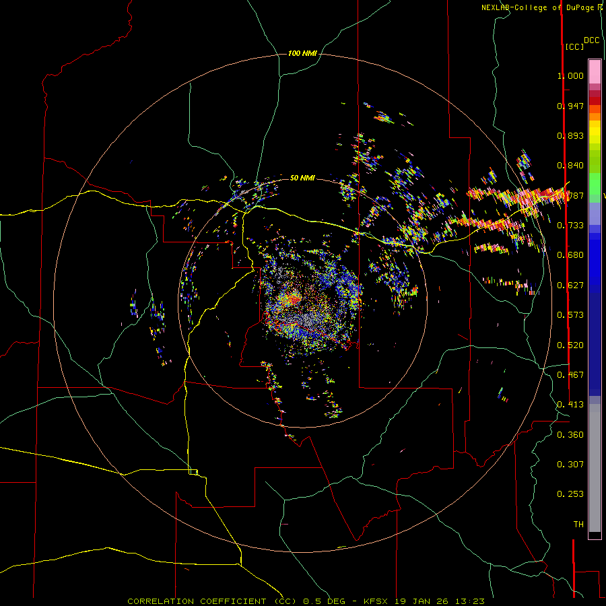Screen dimensions: 606x606
Task: Click the pink segment of the color bar
Action: coord(595,72)
